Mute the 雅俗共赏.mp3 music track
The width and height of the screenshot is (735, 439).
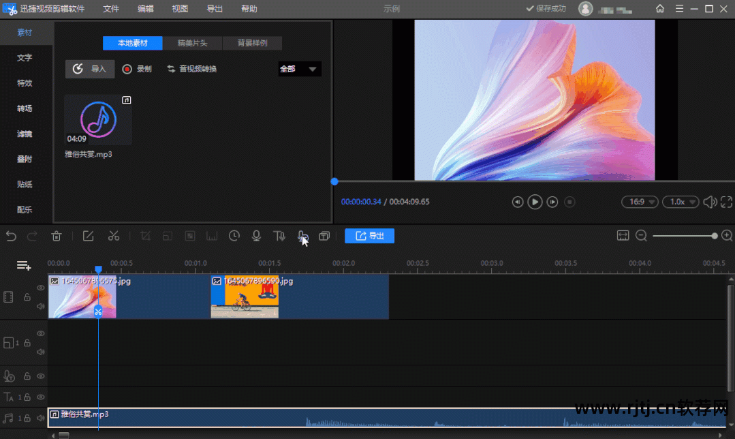click(41, 418)
